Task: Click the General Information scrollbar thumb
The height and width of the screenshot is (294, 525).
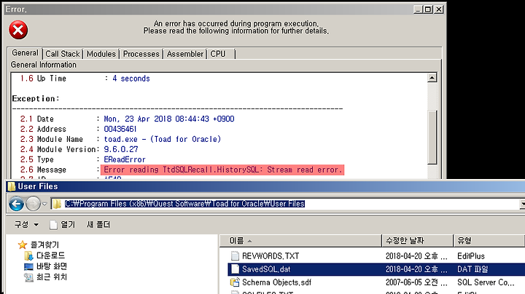Action: click(x=432, y=137)
